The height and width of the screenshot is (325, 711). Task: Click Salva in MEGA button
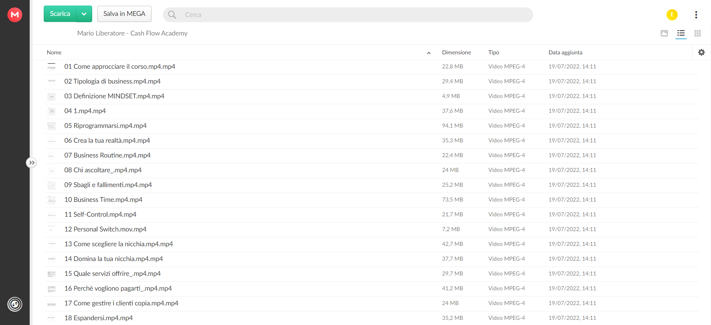[x=124, y=14]
